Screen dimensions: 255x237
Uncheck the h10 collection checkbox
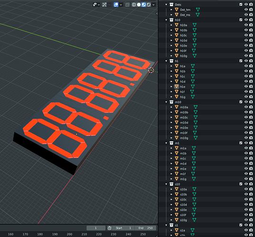pyautogui.click(x=241, y=20)
